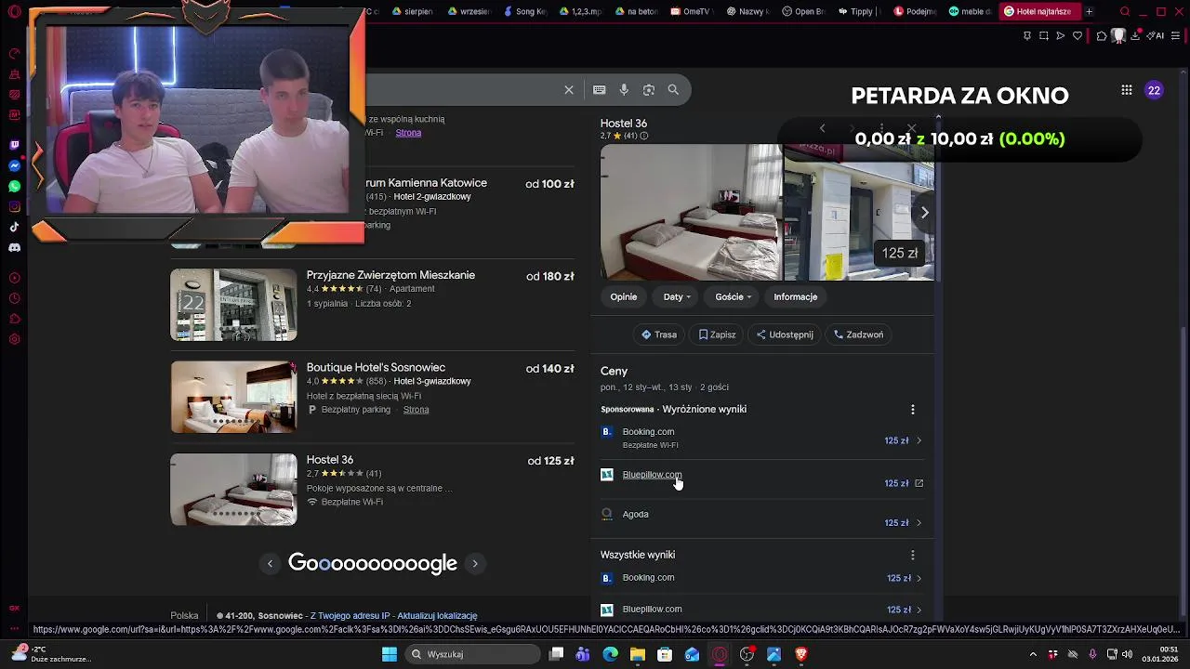Open rating info icon beside Hostel 36 score
Viewport: 1190px width, 669px height.
644,136
